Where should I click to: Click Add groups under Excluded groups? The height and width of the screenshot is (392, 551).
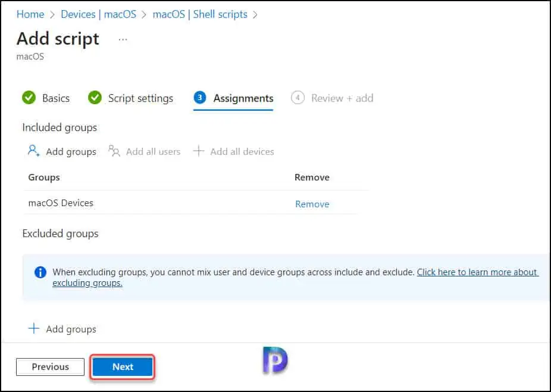(71, 329)
